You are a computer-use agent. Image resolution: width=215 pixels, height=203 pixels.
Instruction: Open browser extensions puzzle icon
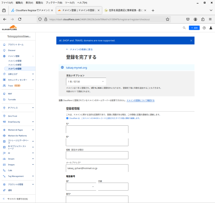click(x=203, y=19)
